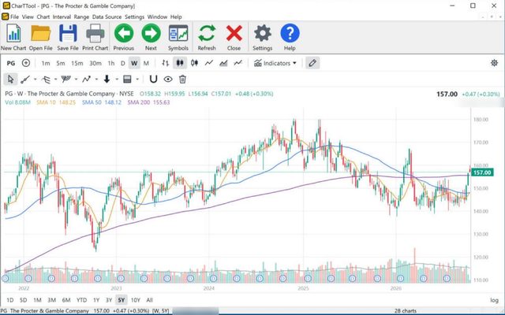Toggle drawings visibility with eye icon

point(168,79)
